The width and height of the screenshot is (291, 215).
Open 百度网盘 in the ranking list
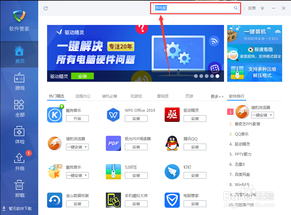pos(242,174)
